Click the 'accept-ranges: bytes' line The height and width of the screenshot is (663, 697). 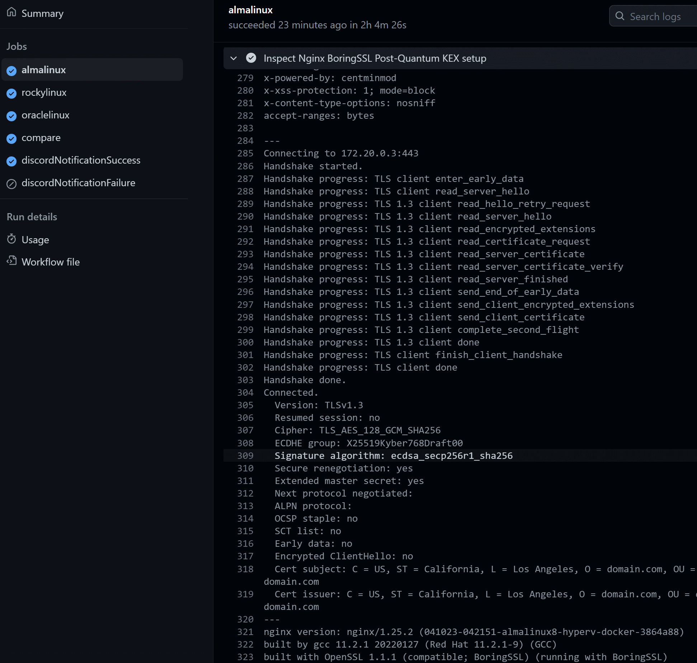click(x=319, y=116)
